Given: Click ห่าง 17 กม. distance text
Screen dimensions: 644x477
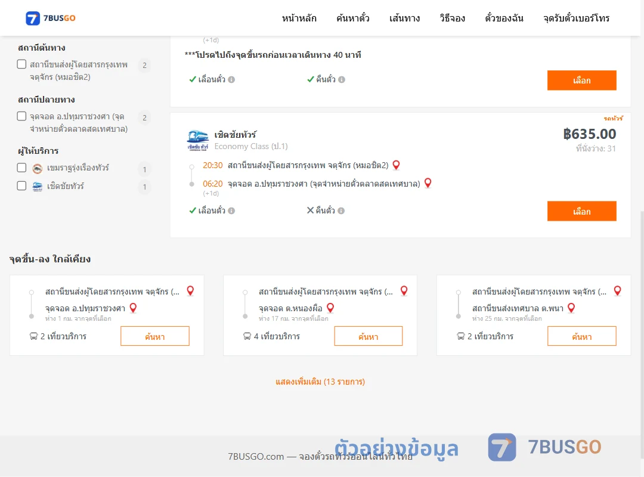Looking at the screenshot, I should tap(293, 318).
